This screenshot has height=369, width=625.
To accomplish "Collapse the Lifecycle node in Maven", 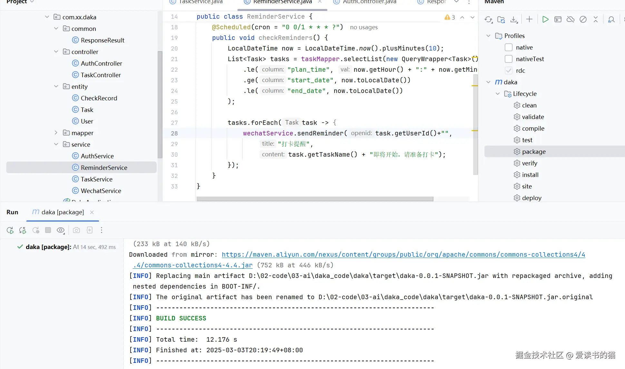I will (x=498, y=94).
